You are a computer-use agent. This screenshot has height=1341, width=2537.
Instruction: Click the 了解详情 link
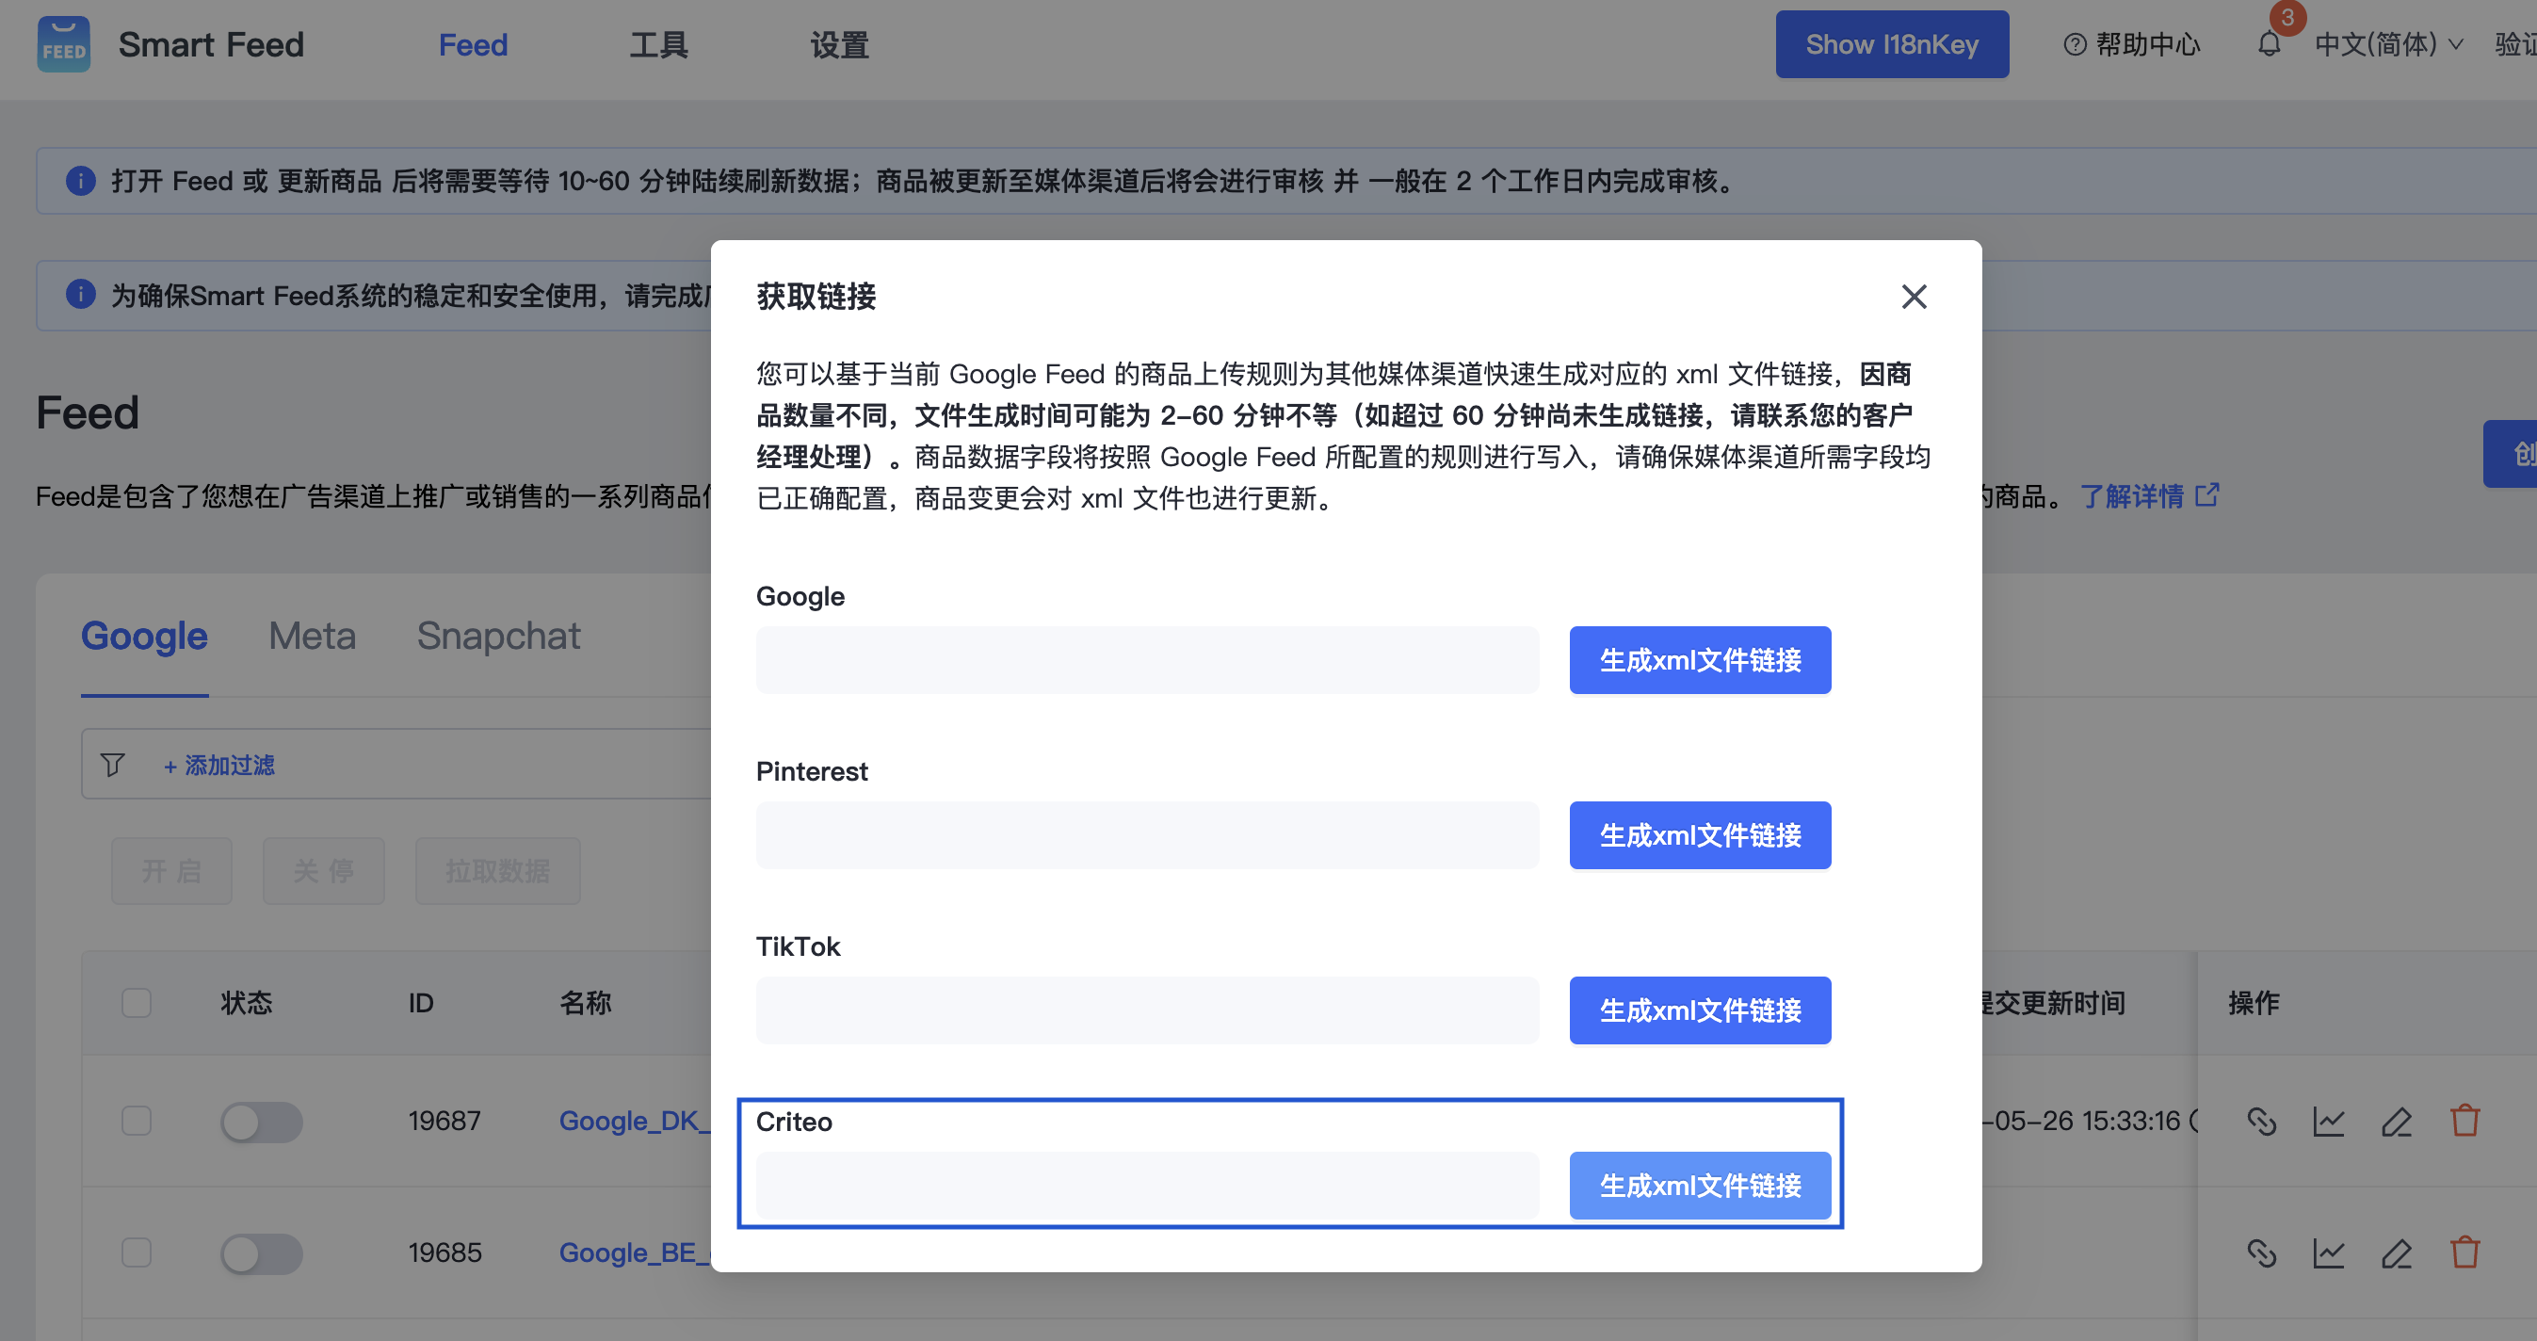pyautogui.click(x=2131, y=495)
